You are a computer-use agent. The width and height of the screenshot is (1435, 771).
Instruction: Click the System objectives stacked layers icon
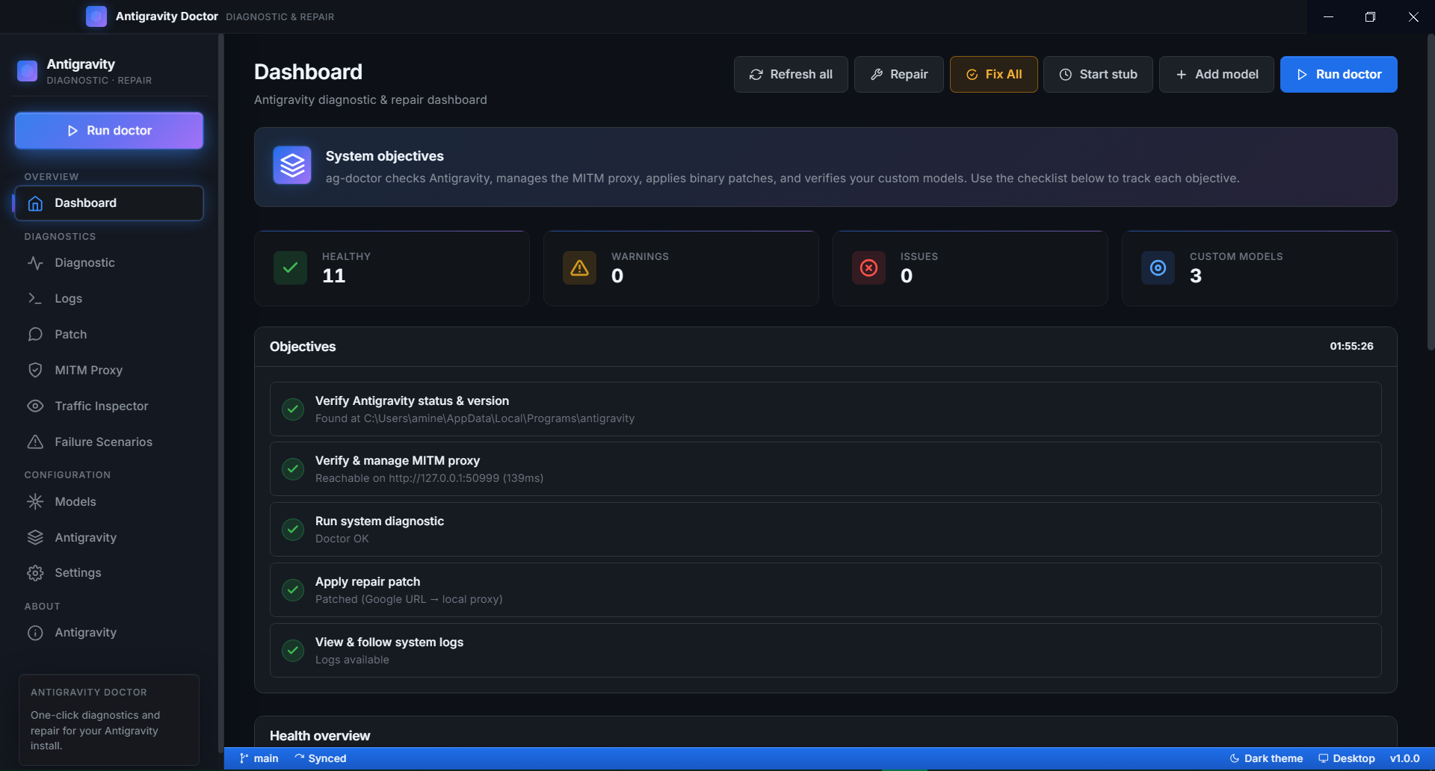coord(292,165)
